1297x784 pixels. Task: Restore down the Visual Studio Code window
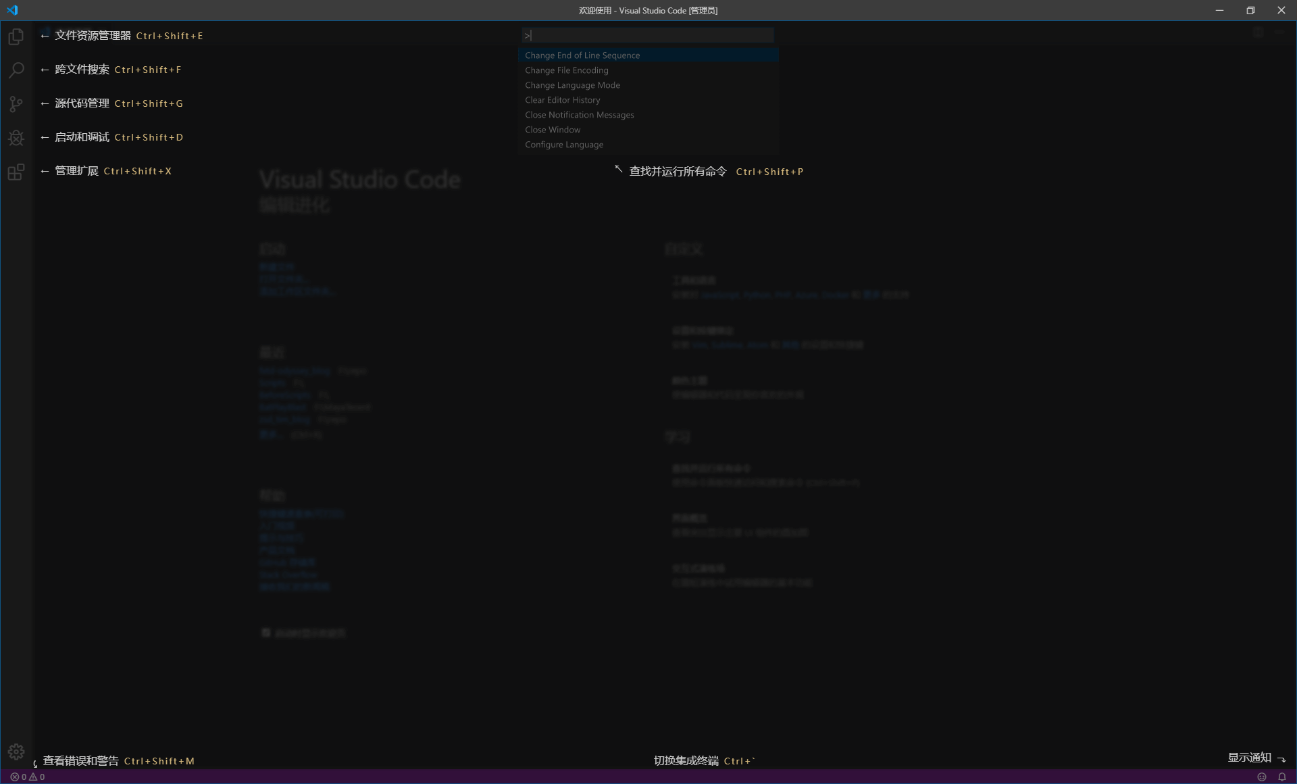point(1250,10)
